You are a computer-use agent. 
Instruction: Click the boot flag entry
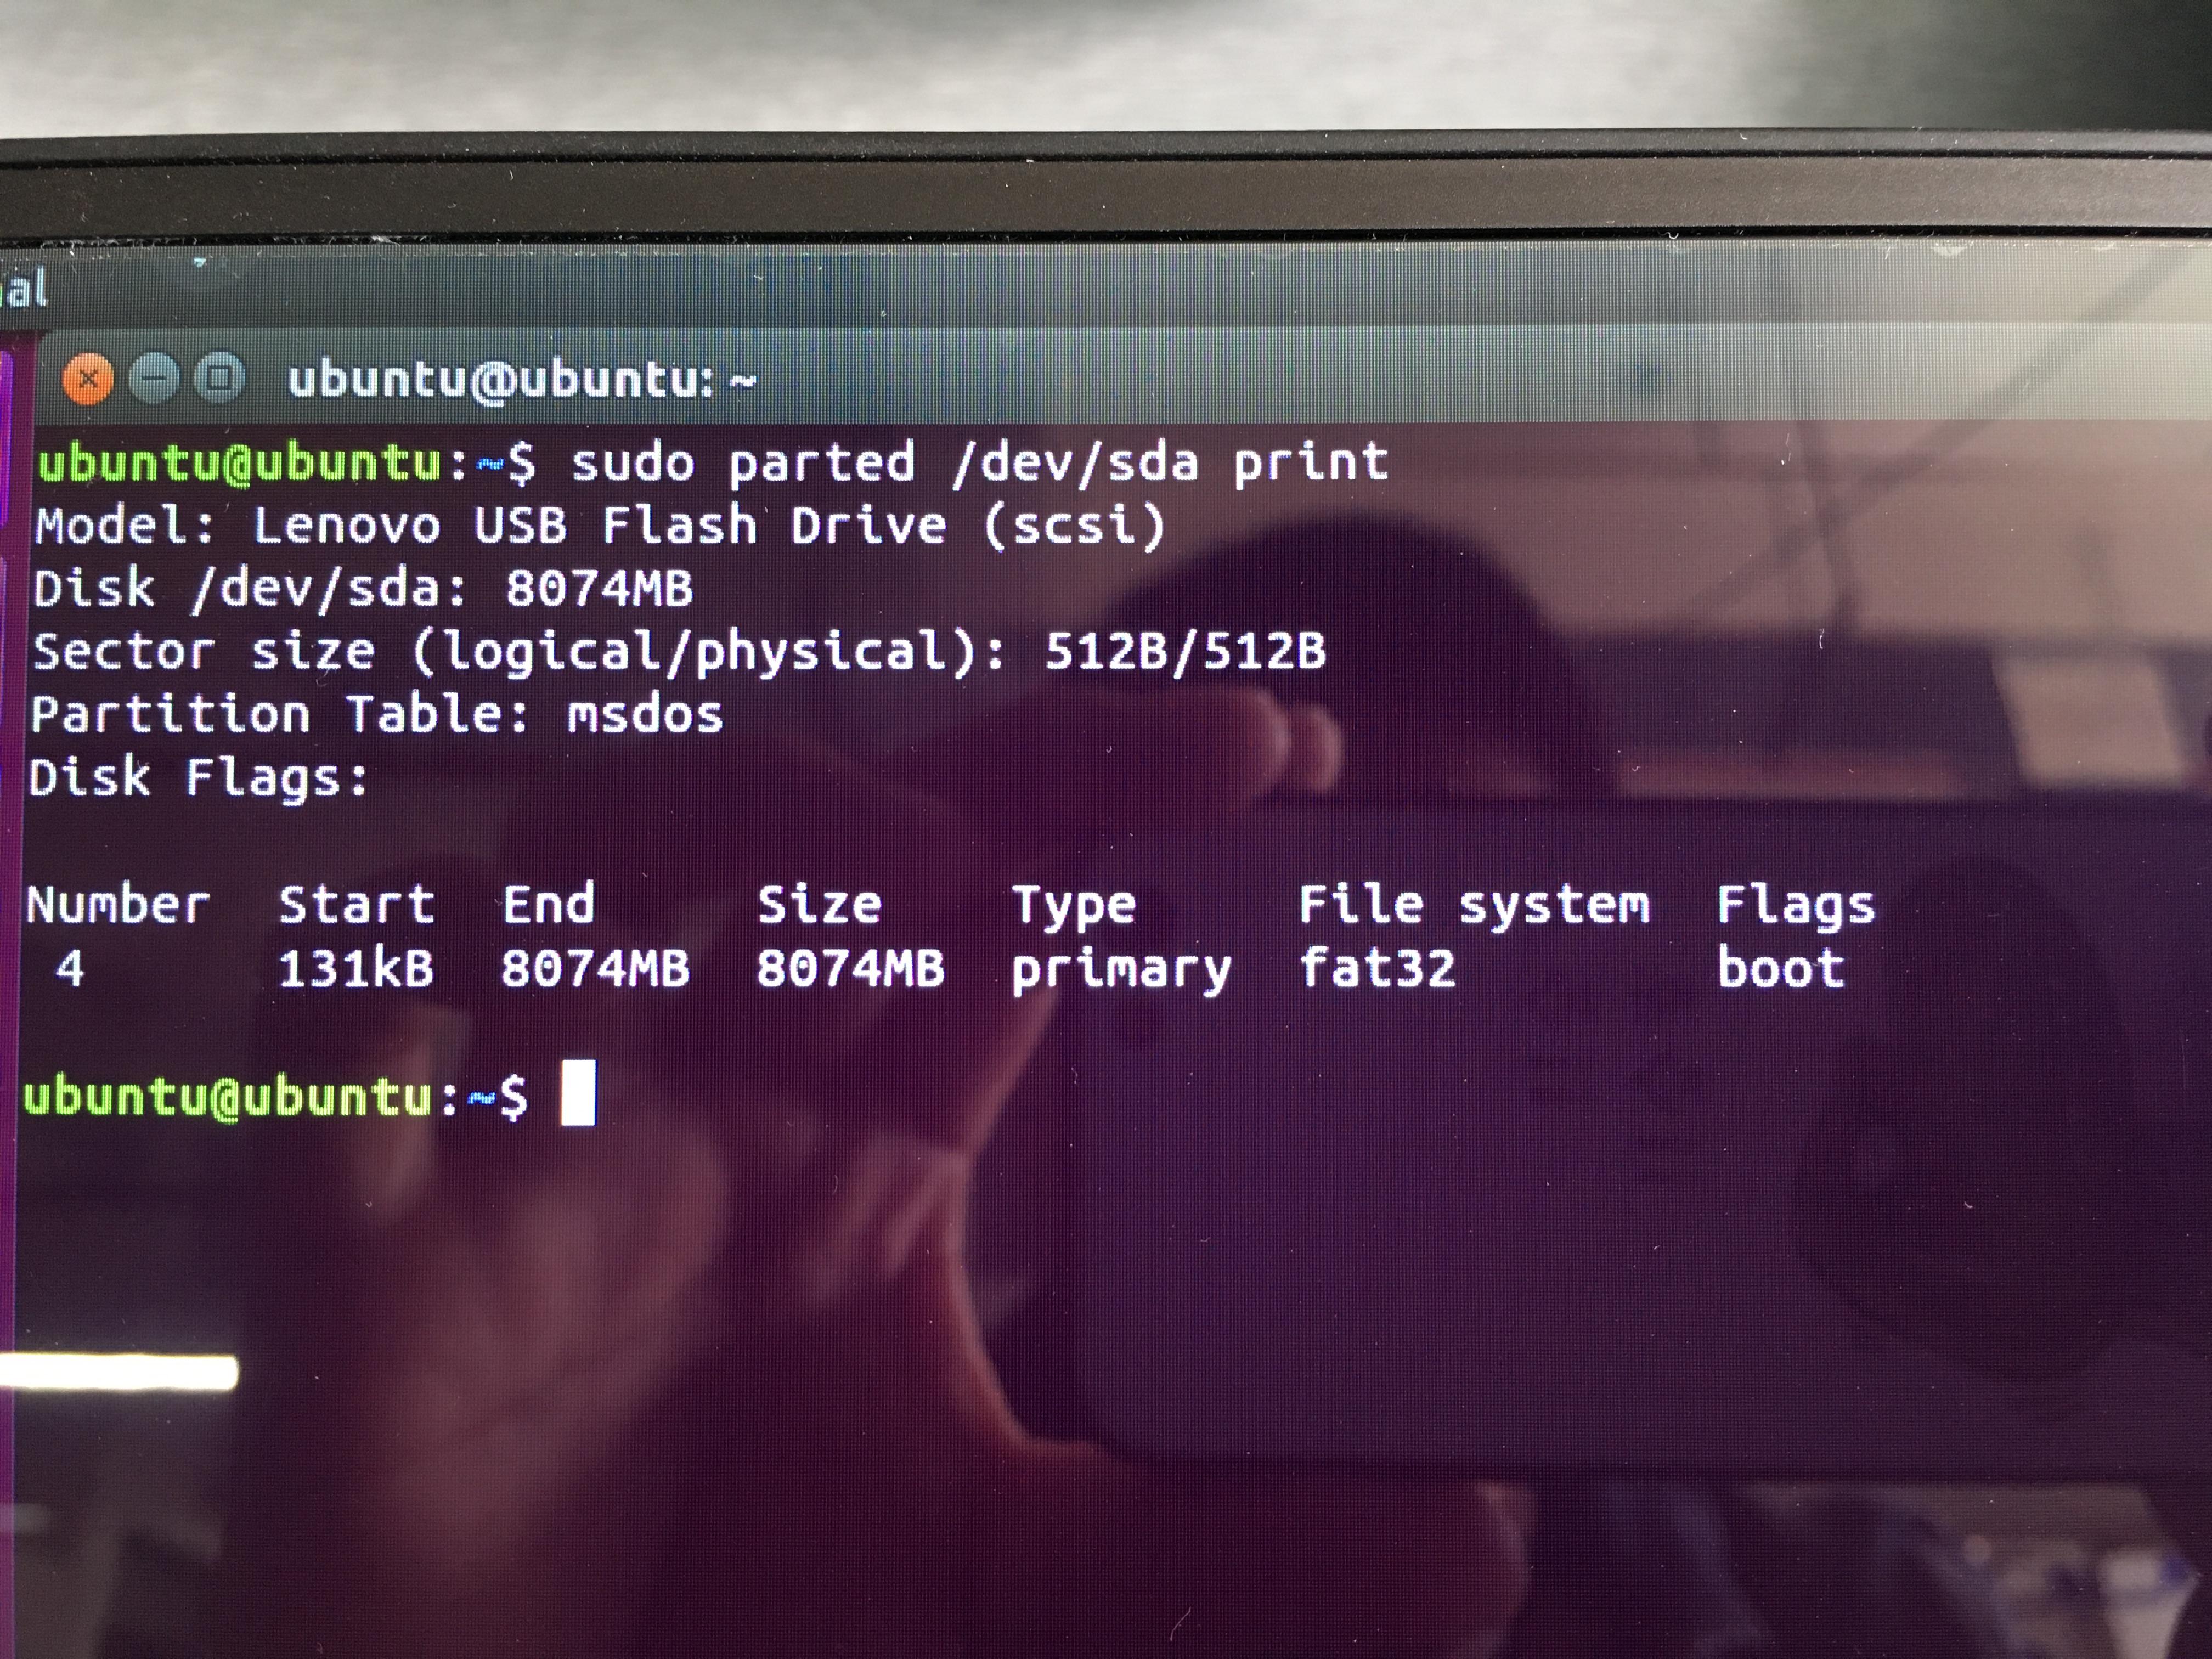(1780, 969)
